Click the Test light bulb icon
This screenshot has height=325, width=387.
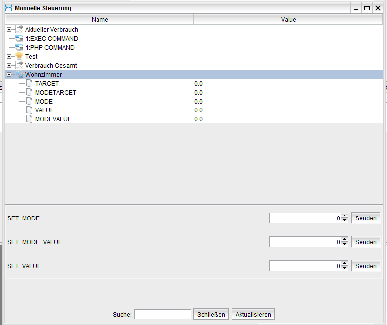pyautogui.click(x=19, y=57)
